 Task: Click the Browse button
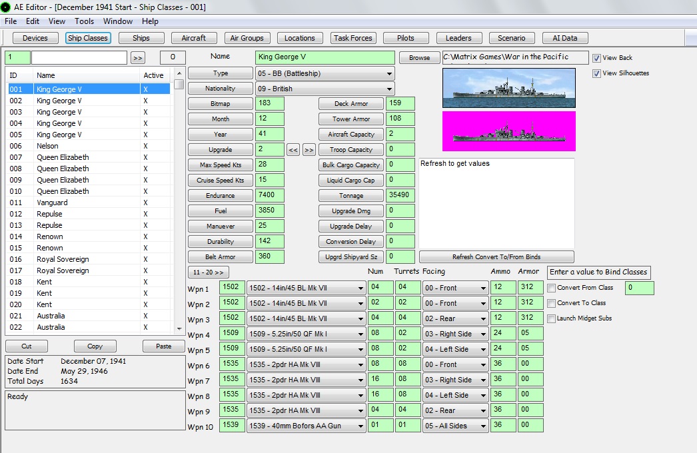coord(419,58)
